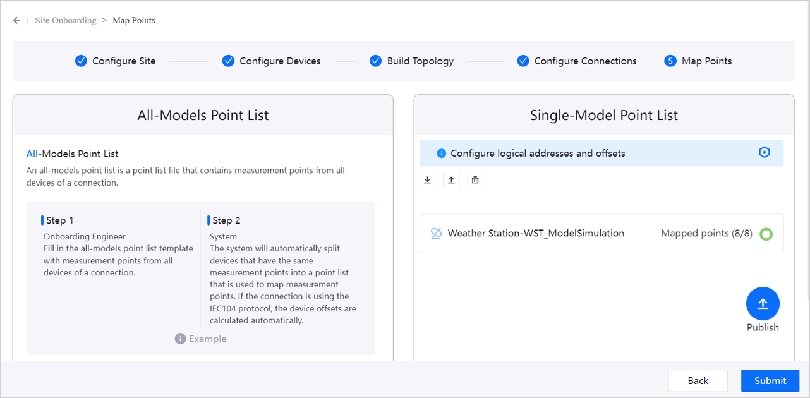Click the info icon beside Example
Image resolution: width=810 pixels, height=398 pixels.
pos(180,339)
